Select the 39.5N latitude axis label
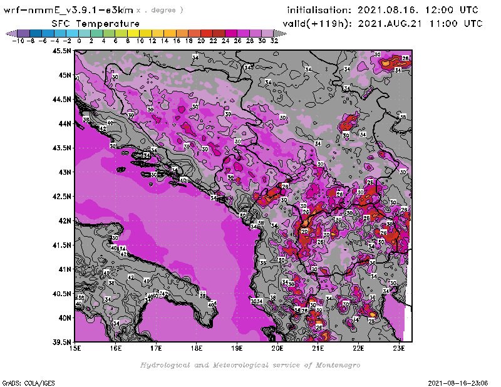The height and width of the screenshot is (387, 501). [x=61, y=342]
